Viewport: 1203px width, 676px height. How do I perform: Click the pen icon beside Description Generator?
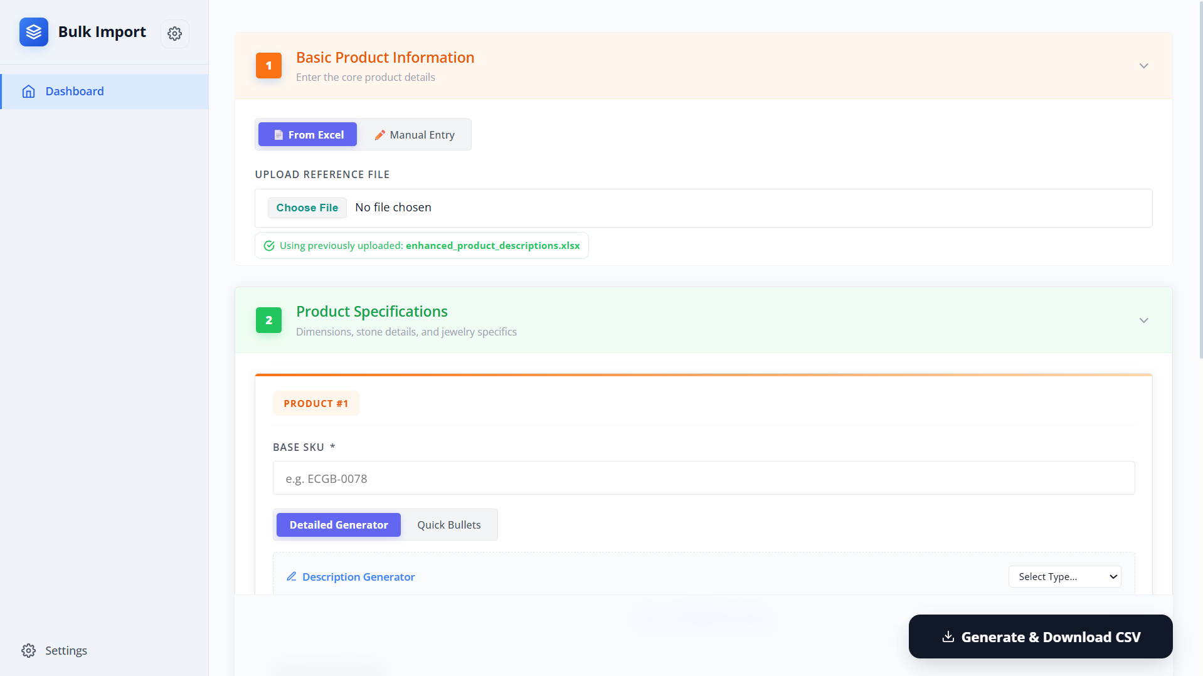click(x=291, y=576)
